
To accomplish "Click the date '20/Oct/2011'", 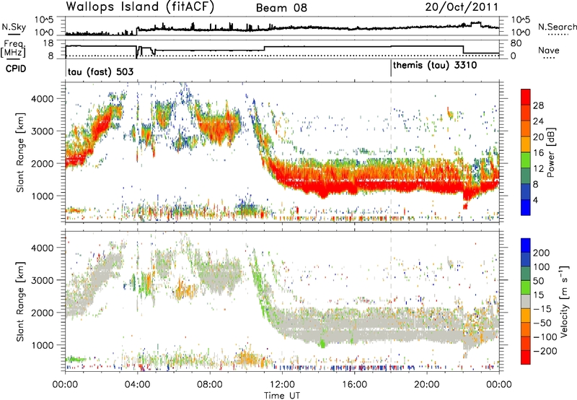I will click(x=462, y=7).
